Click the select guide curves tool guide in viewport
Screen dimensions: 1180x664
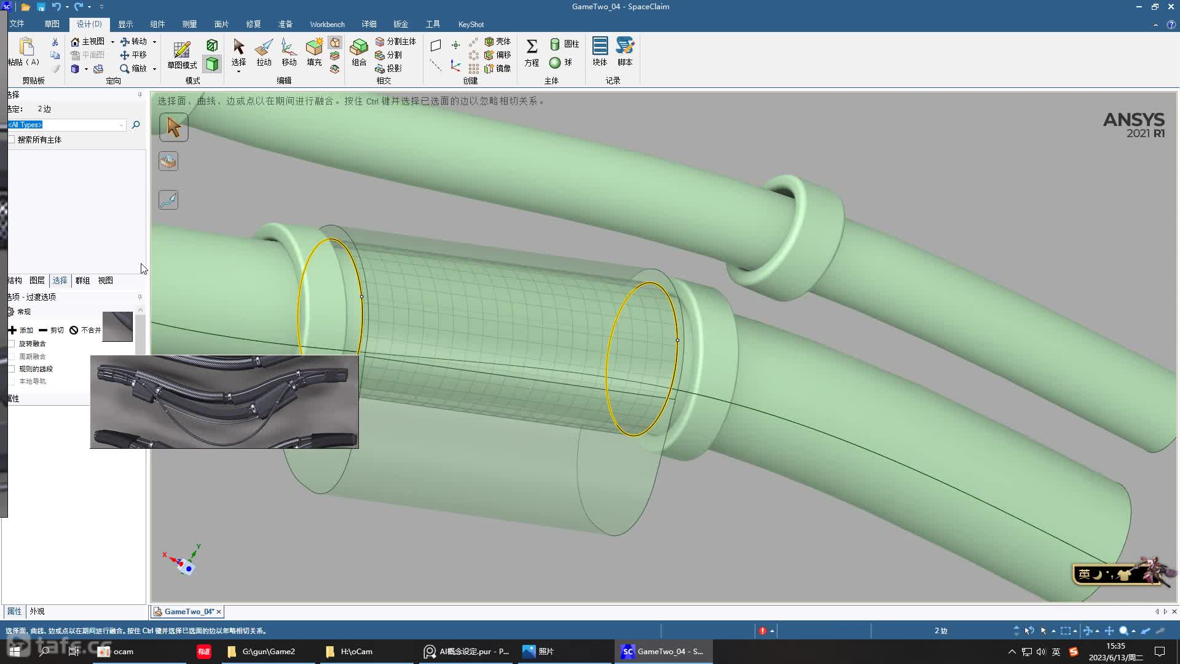[168, 200]
